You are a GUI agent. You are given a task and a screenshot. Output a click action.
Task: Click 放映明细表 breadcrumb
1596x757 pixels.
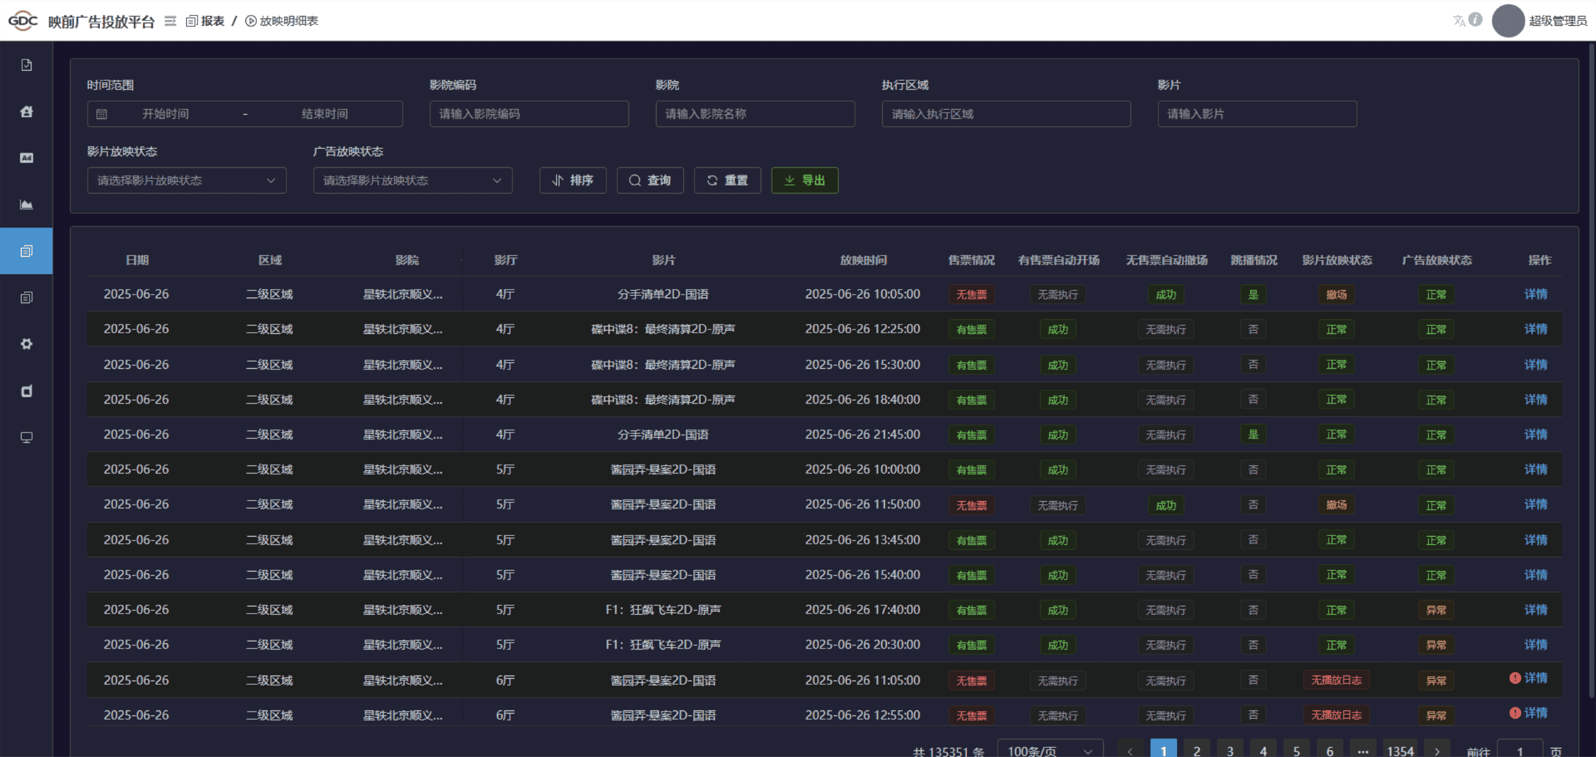click(x=282, y=21)
